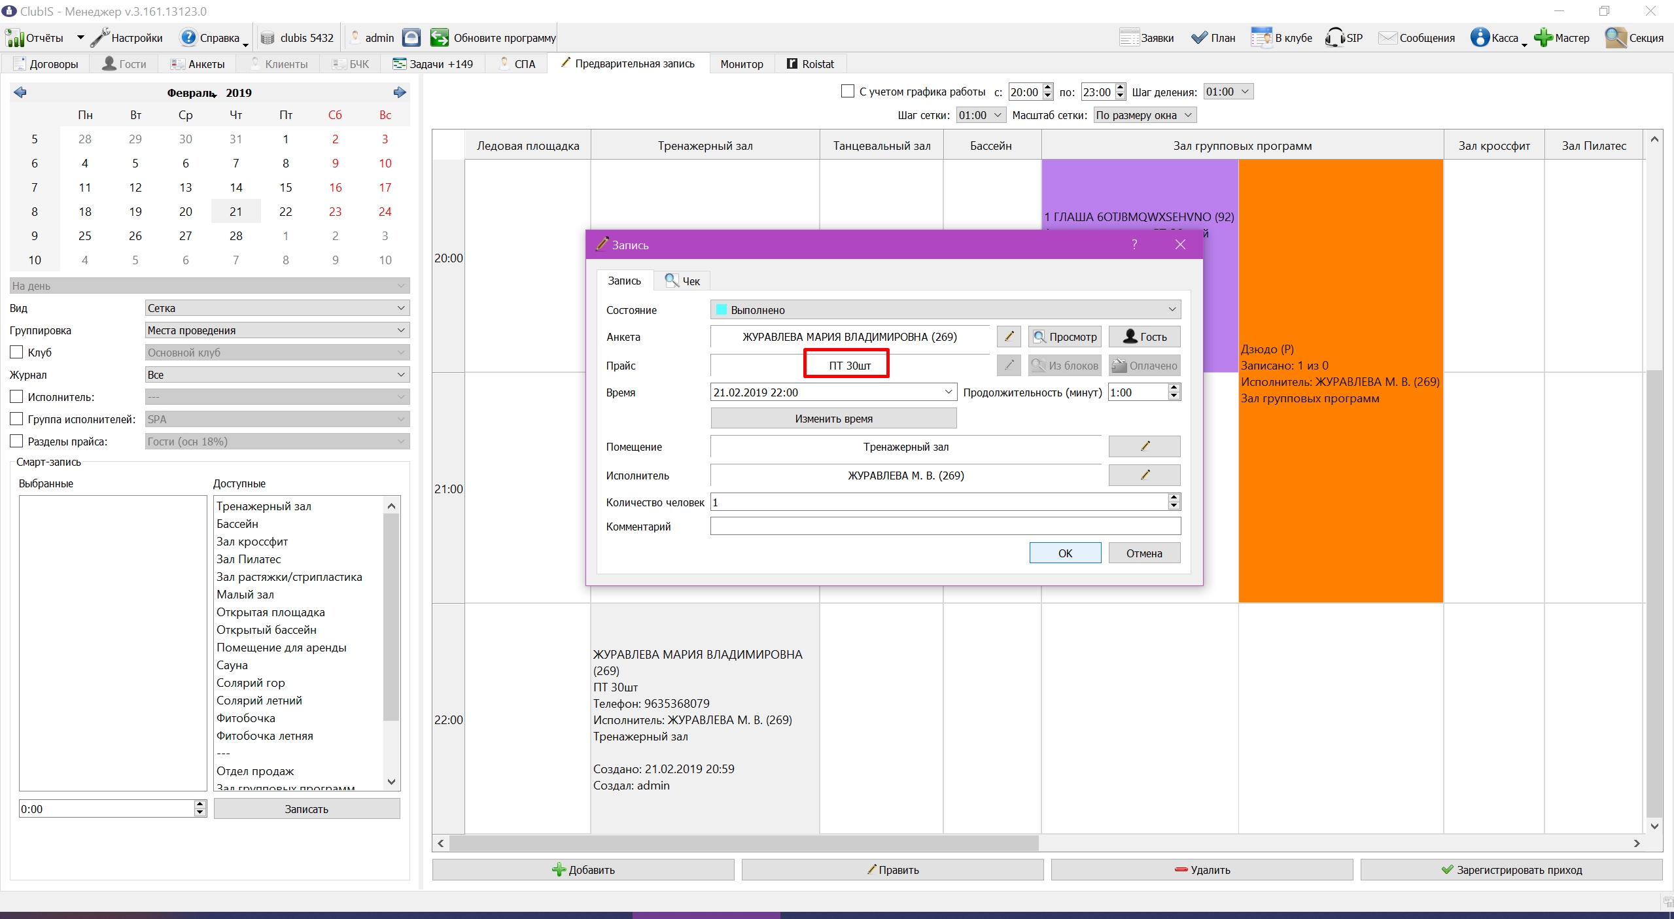Image resolution: width=1674 pixels, height=919 pixels.
Task: Click the admin user icon
Action: tap(355, 37)
